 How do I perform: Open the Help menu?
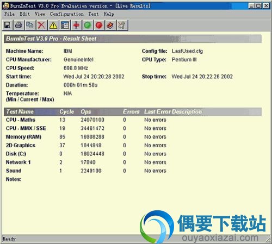109,14
